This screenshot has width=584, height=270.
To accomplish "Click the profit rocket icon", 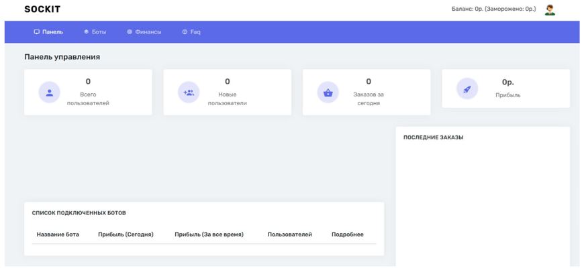I will click(467, 88).
